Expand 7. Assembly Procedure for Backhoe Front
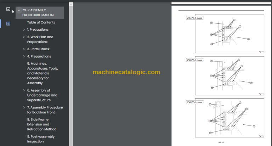This screenshot has height=146, width=272. 24,107
